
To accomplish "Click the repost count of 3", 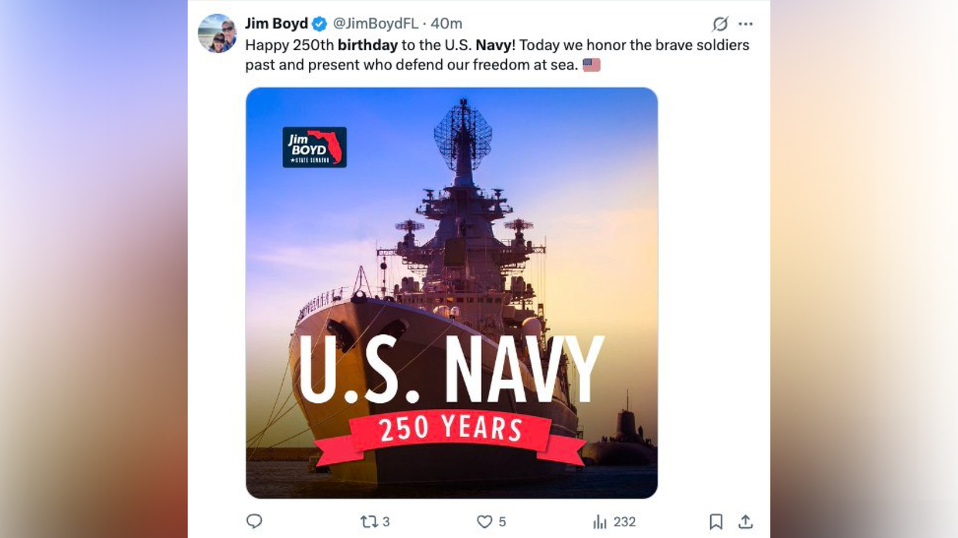I will click(x=386, y=522).
